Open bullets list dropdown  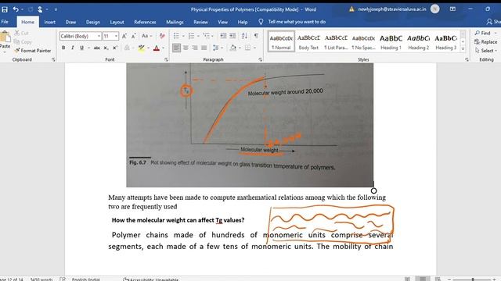coord(183,36)
